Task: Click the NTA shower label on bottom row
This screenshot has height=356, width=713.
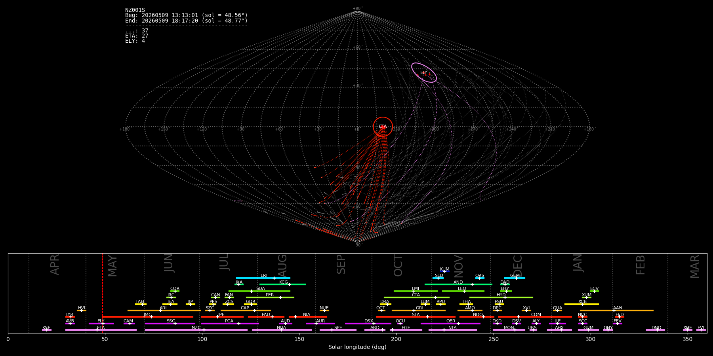Action: click(x=452, y=328)
